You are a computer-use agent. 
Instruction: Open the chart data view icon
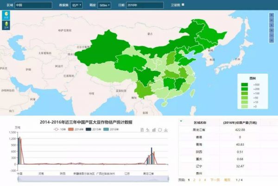tap(141, 130)
